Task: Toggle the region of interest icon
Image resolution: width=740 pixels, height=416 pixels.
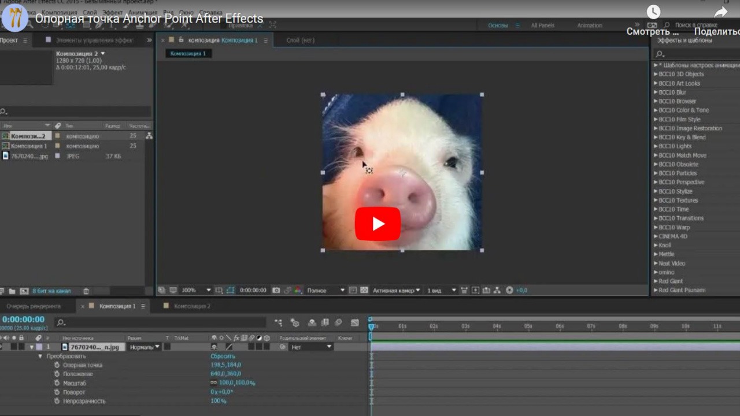Action: [x=353, y=290]
